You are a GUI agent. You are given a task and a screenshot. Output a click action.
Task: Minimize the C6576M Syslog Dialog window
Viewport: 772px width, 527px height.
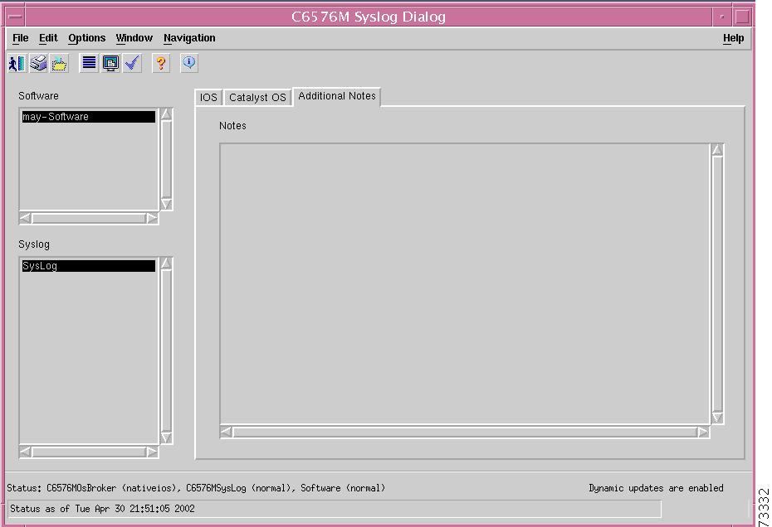pos(722,17)
